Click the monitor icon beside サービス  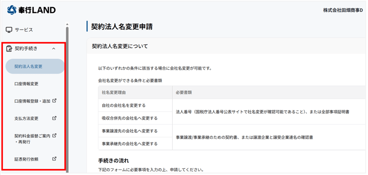click(9, 30)
